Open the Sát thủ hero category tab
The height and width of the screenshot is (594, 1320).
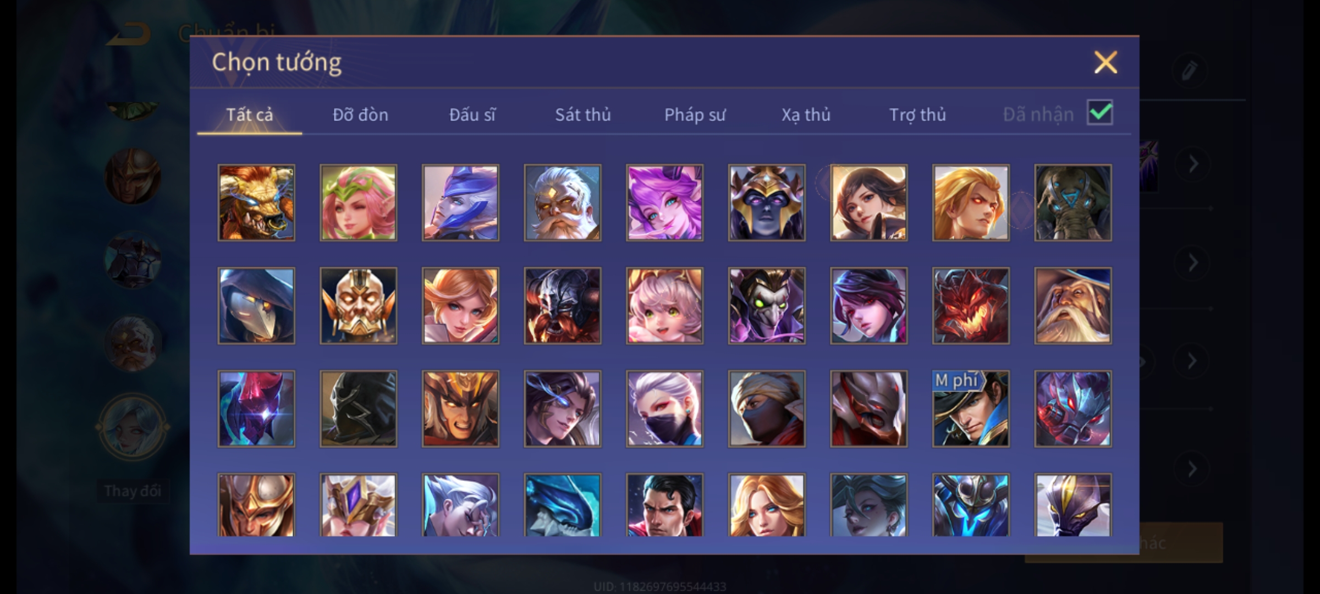pyautogui.click(x=583, y=114)
